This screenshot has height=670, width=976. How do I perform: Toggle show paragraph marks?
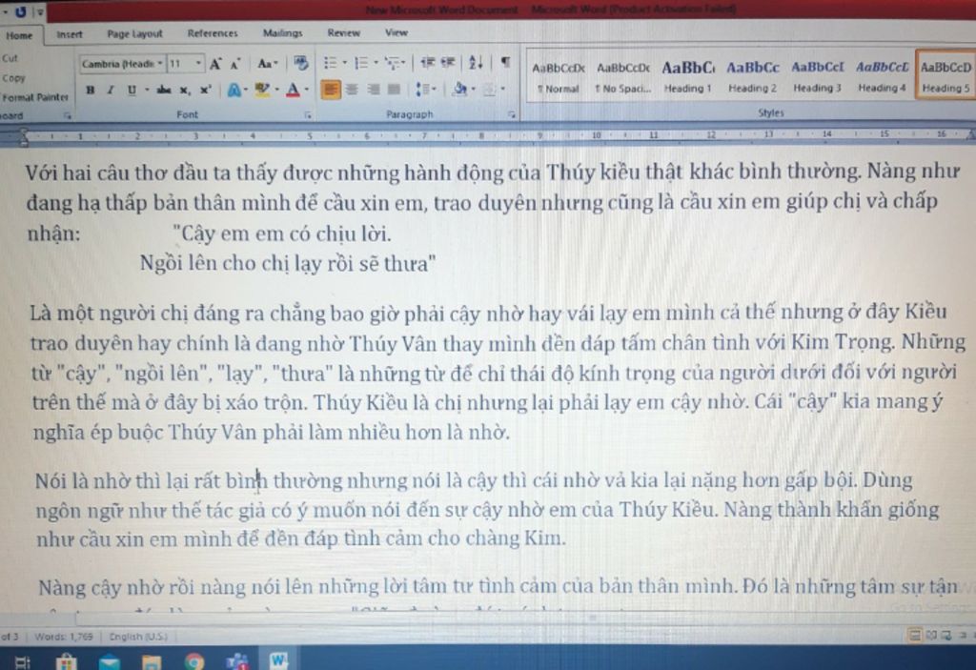click(505, 62)
